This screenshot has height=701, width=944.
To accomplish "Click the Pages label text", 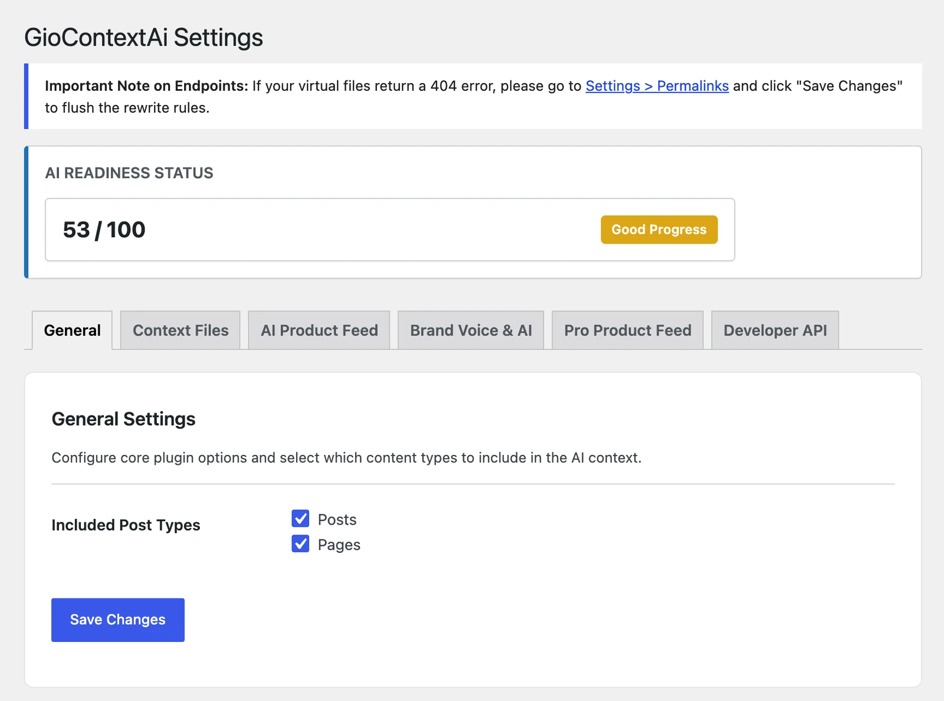I will (x=339, y=545).
